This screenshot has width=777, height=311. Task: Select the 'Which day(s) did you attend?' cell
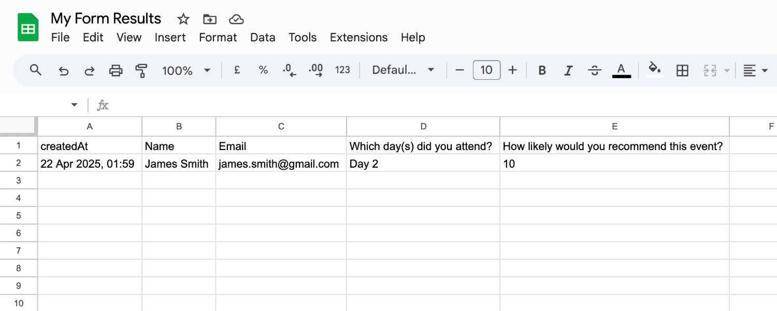(423, 146)
